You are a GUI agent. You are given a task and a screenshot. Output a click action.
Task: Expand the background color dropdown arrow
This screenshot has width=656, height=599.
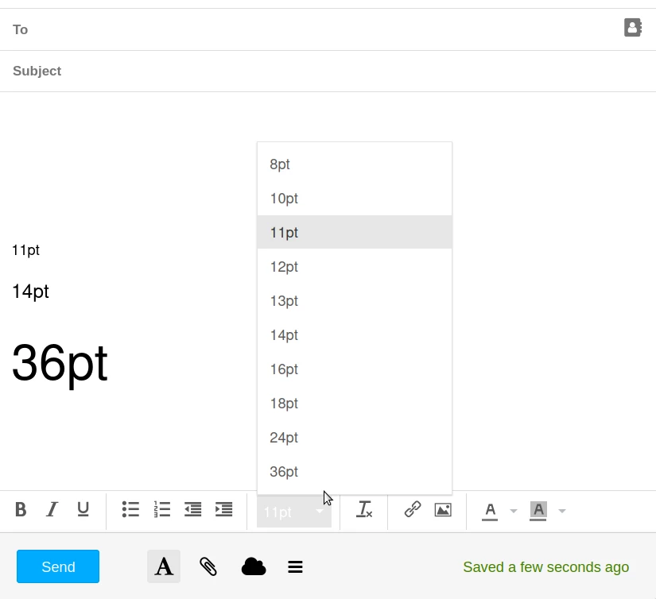[x=562, y=511]
